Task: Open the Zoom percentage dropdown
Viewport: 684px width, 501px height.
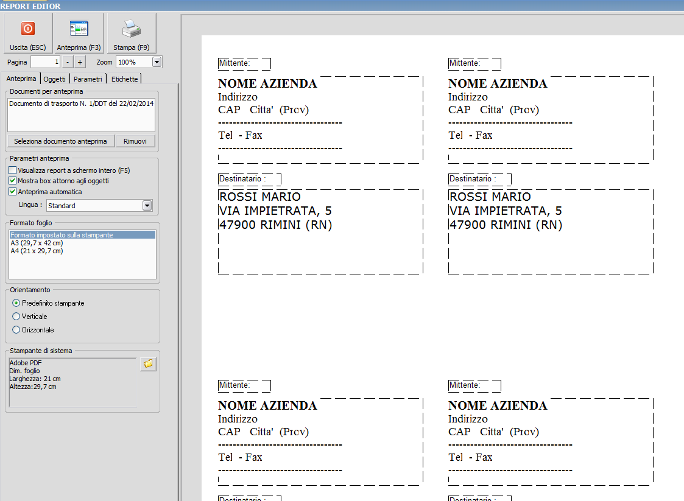Action: pos(157,62)
